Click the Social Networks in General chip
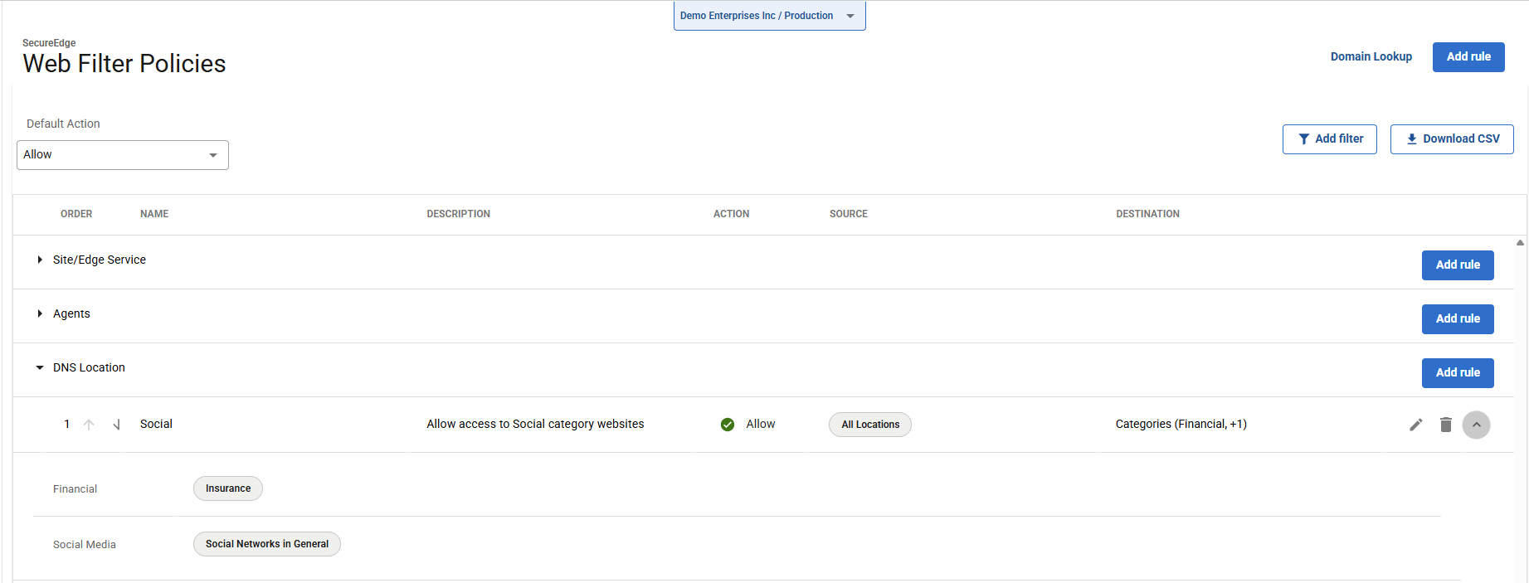 (266, 544)
